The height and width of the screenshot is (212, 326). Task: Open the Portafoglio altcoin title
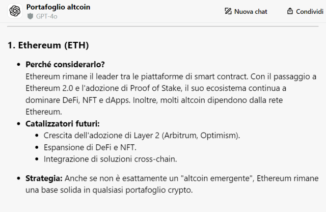tap(58, 7)
